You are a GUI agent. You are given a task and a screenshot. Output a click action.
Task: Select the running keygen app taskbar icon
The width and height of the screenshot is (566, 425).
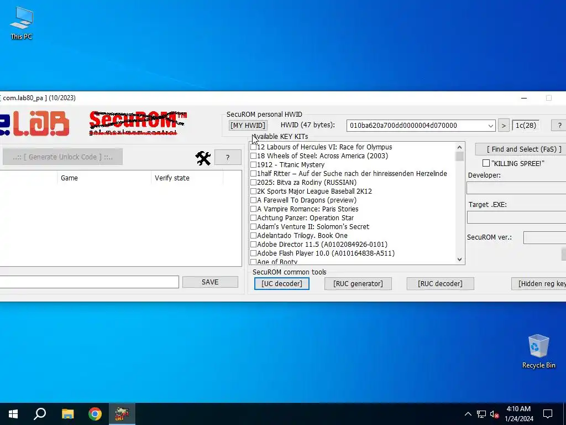[x=122, y=414]
